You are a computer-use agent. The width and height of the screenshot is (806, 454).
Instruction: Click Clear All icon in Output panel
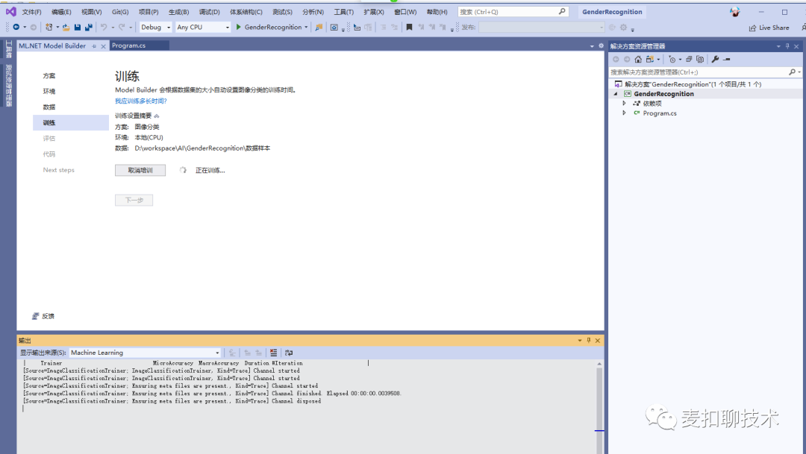point(273,353)
